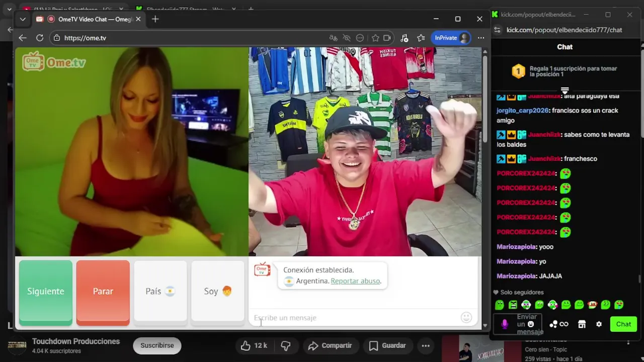Click Compartir on the YouTube video

330,345
